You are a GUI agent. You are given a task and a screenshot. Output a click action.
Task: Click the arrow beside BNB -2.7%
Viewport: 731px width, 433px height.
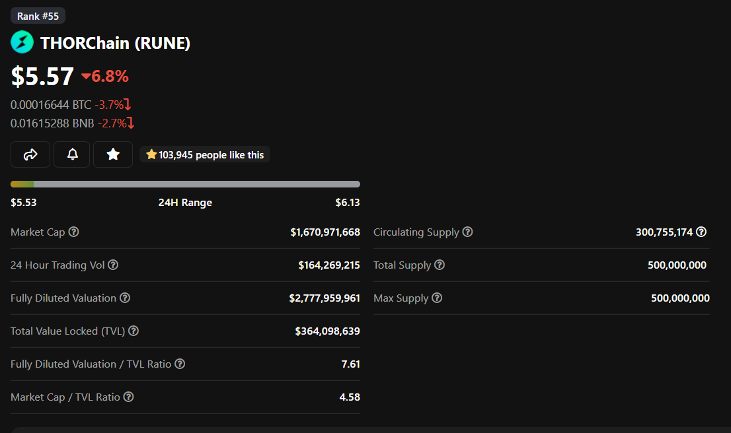(131, 123)
